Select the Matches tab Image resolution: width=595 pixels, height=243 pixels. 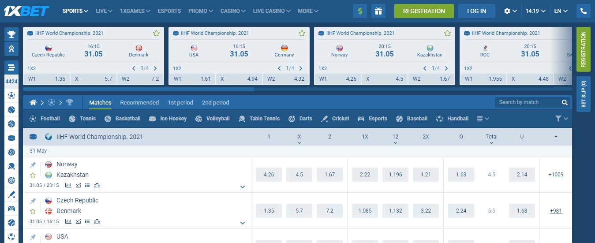(x=101, y=102)
